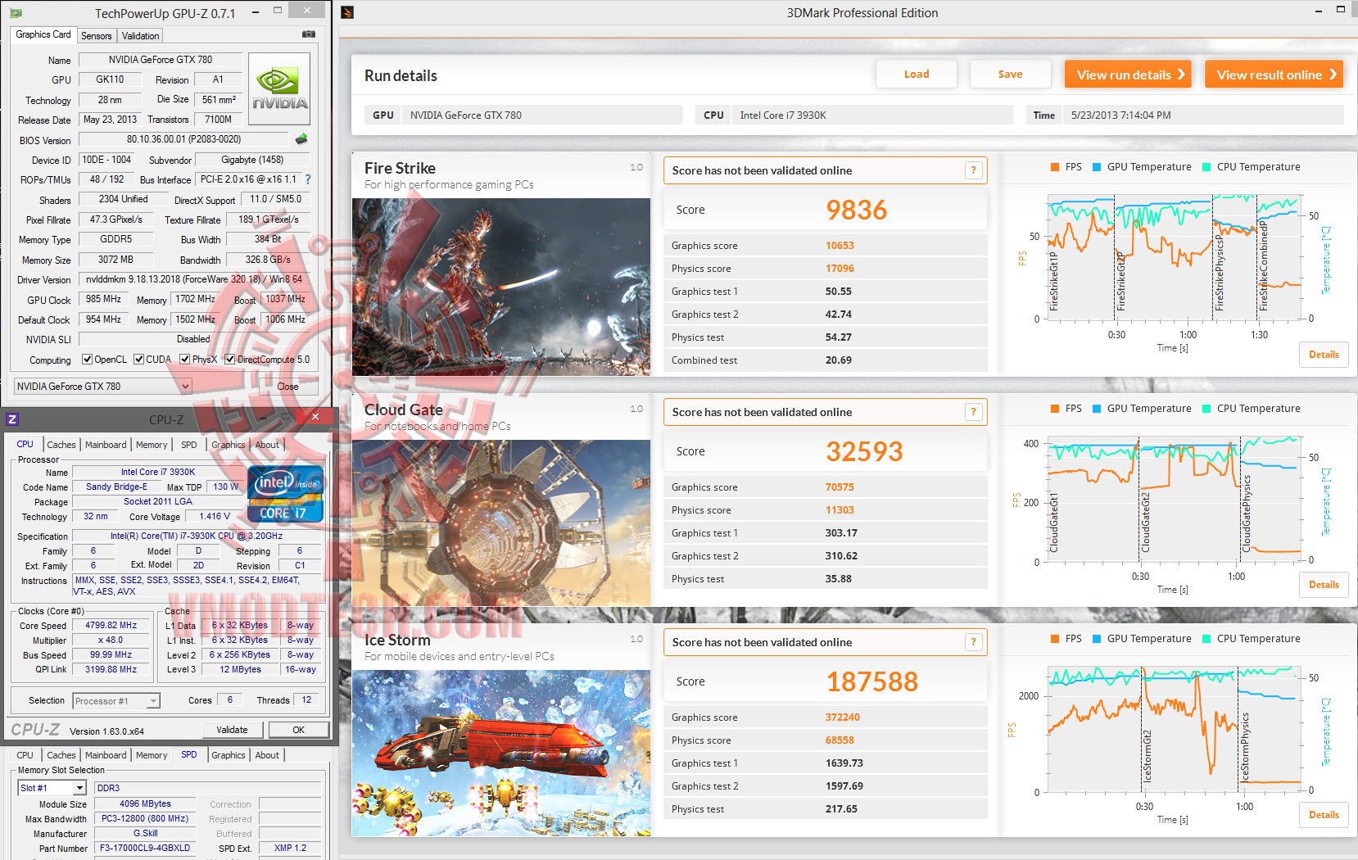This screenshot has width=1358, height=860.
Task: Open Graphics tab in the CPU-Z processor window
Action: pyautogui.click(x=229, y=445)
